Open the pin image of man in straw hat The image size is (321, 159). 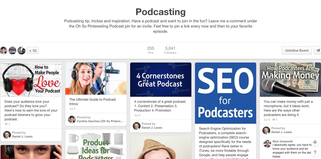point(161,148)
